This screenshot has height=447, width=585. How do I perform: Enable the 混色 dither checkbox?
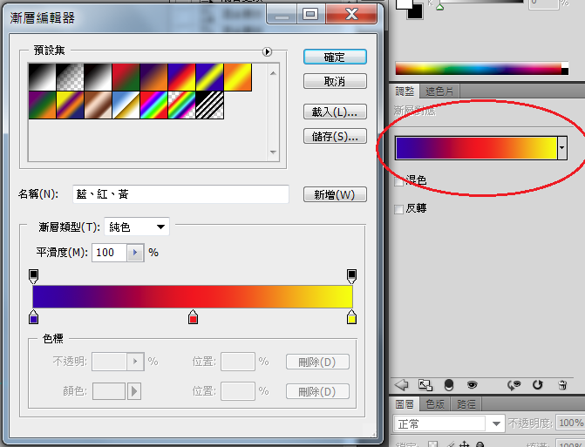click(398, 181)
